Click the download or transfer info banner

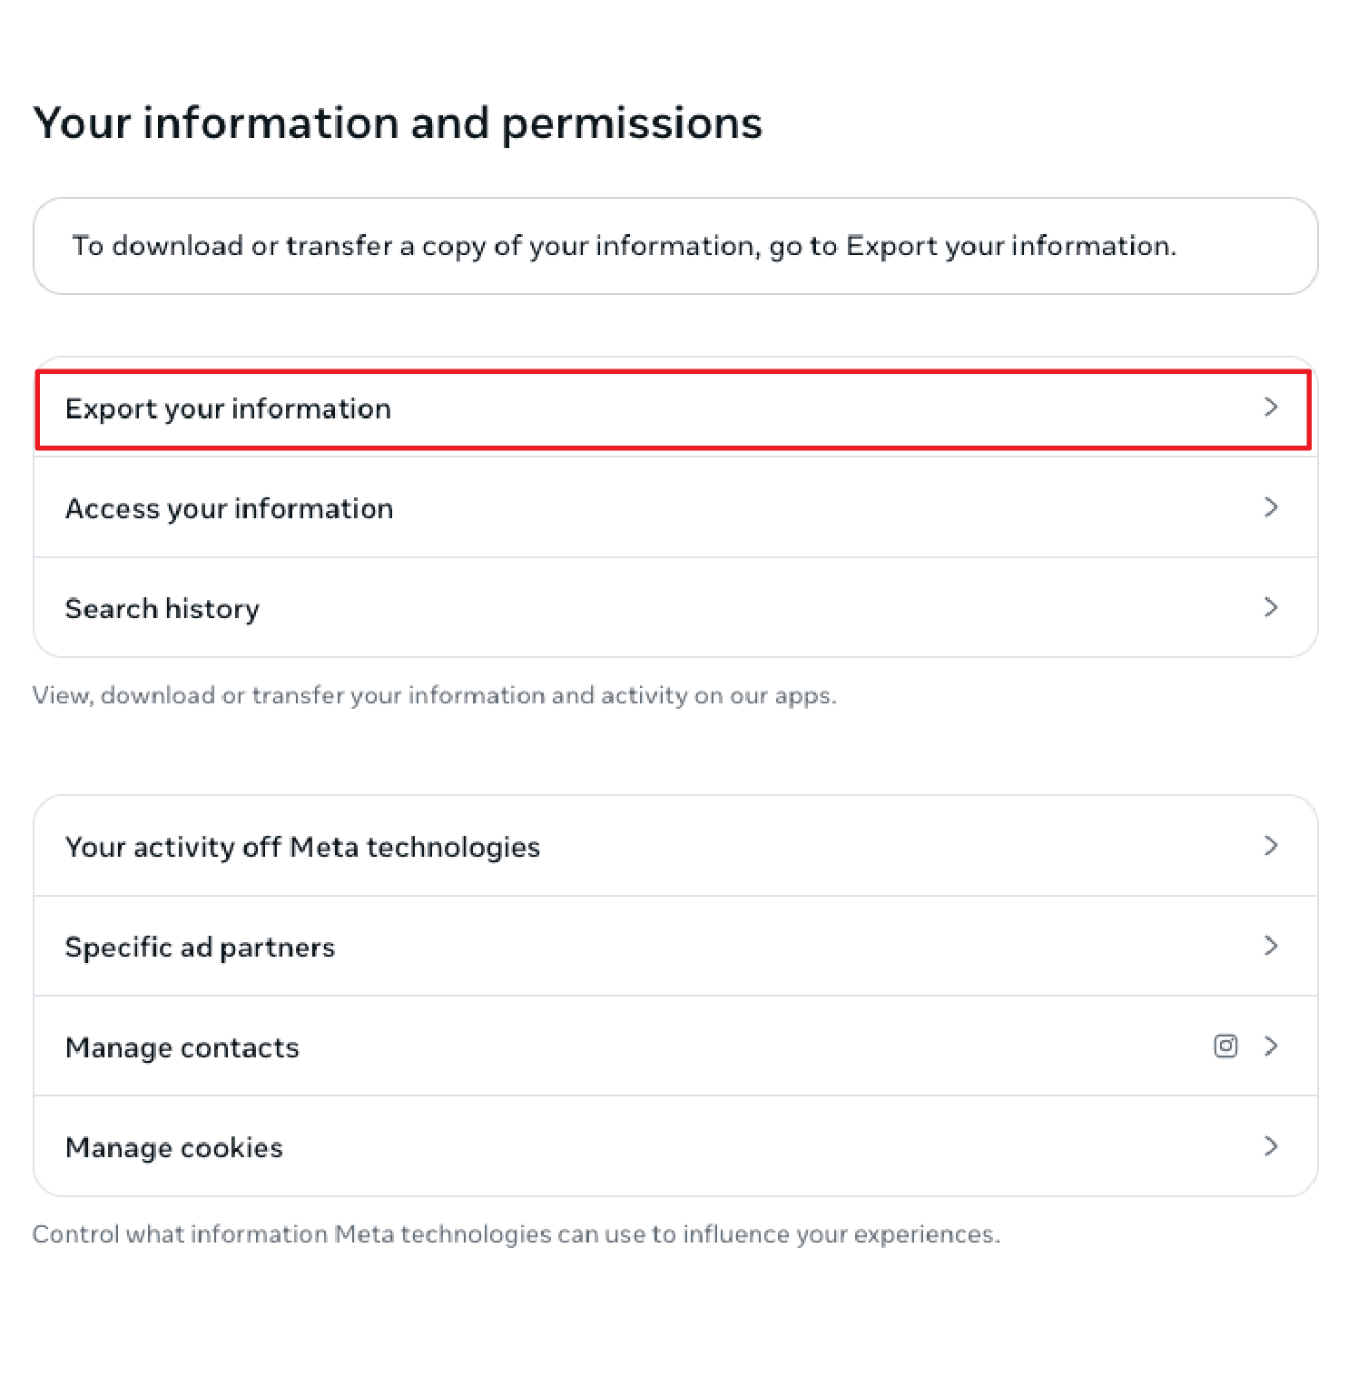coord(674,246)
